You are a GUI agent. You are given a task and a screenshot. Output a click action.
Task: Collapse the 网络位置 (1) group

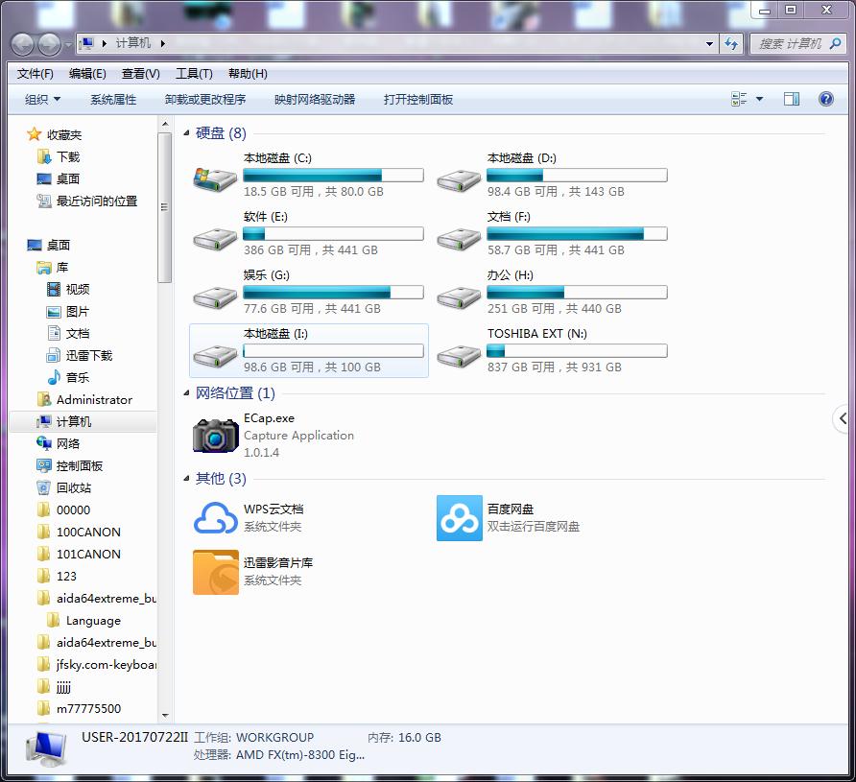[x=186, y=392]
